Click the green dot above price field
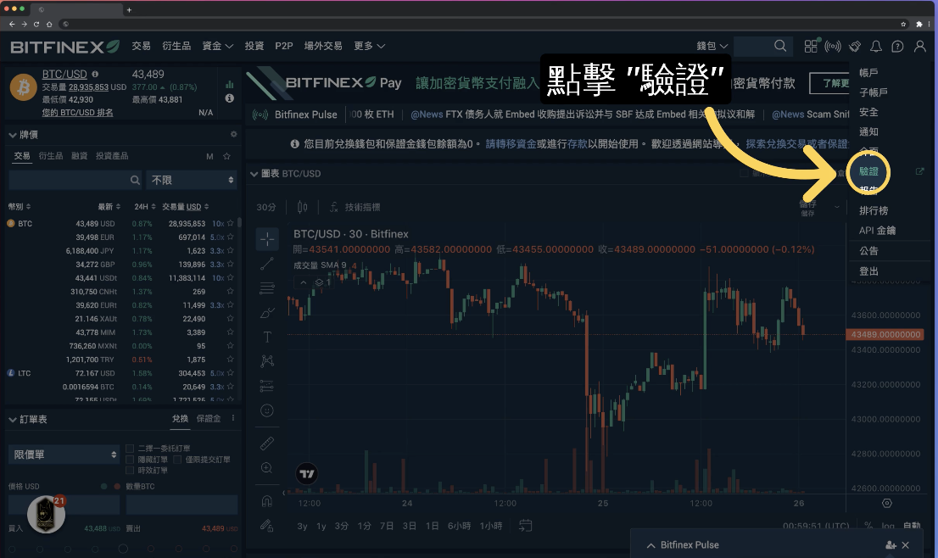Screen dimensions: 938x558 click(x=104, y=486)
